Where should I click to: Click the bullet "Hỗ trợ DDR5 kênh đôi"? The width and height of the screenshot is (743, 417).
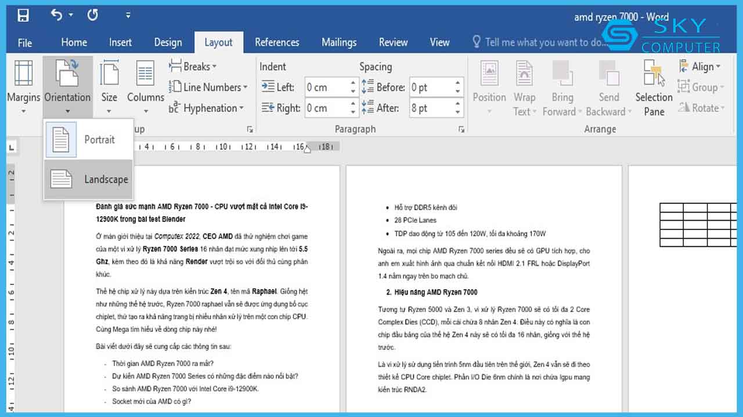pyautogui.click(x=425, y=207)
